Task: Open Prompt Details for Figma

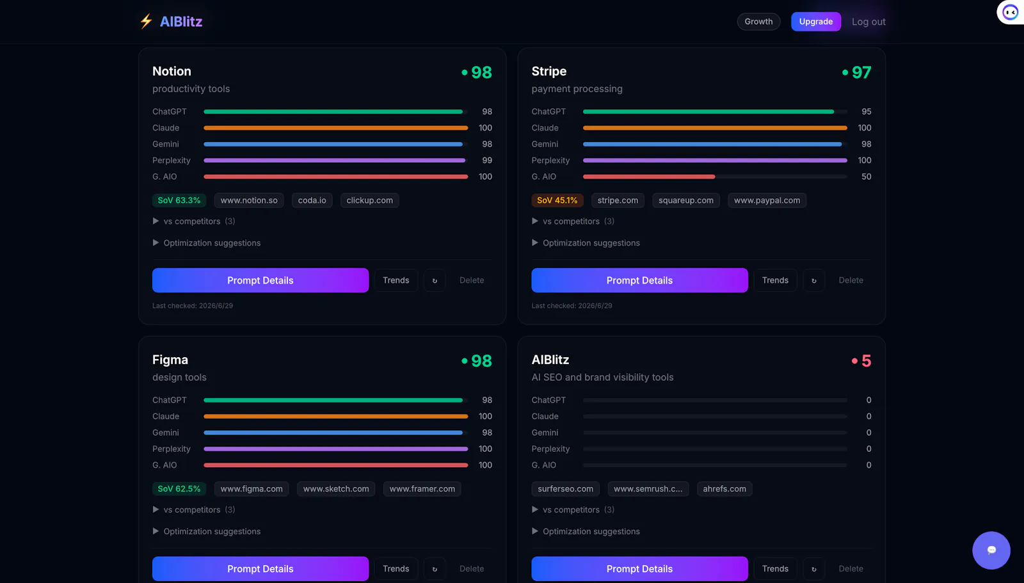Action: tap(260, 569)
